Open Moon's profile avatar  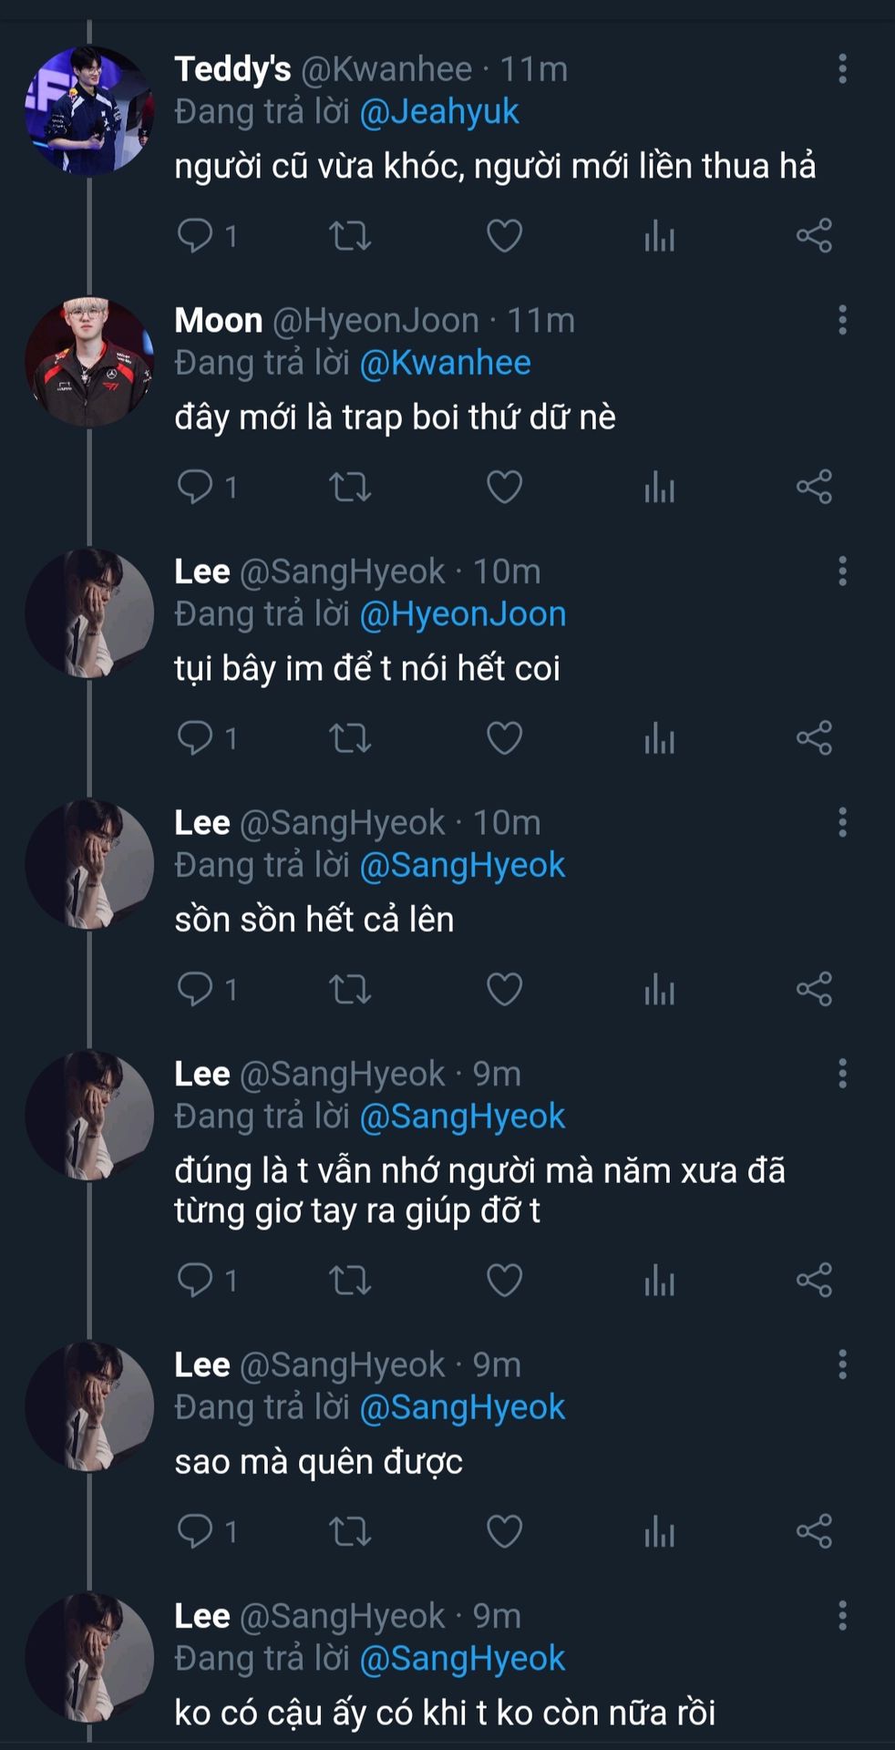coord(88,362)
